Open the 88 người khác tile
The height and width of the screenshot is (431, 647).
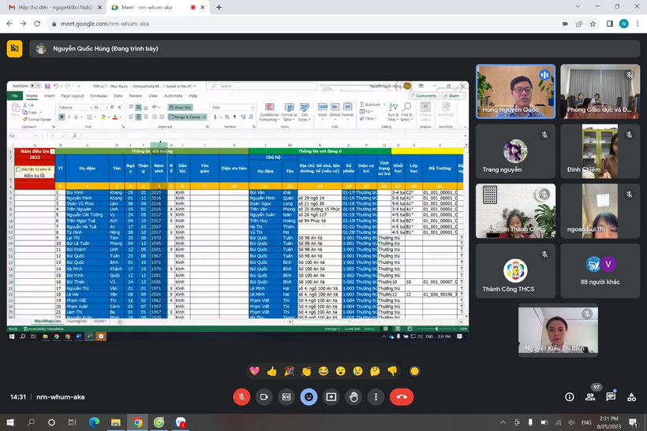600,271
